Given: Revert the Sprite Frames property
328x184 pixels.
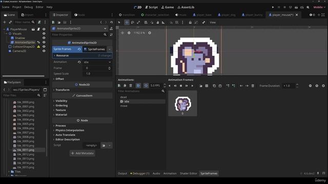Looking at the screenshot, I should [x=79, y=49].
